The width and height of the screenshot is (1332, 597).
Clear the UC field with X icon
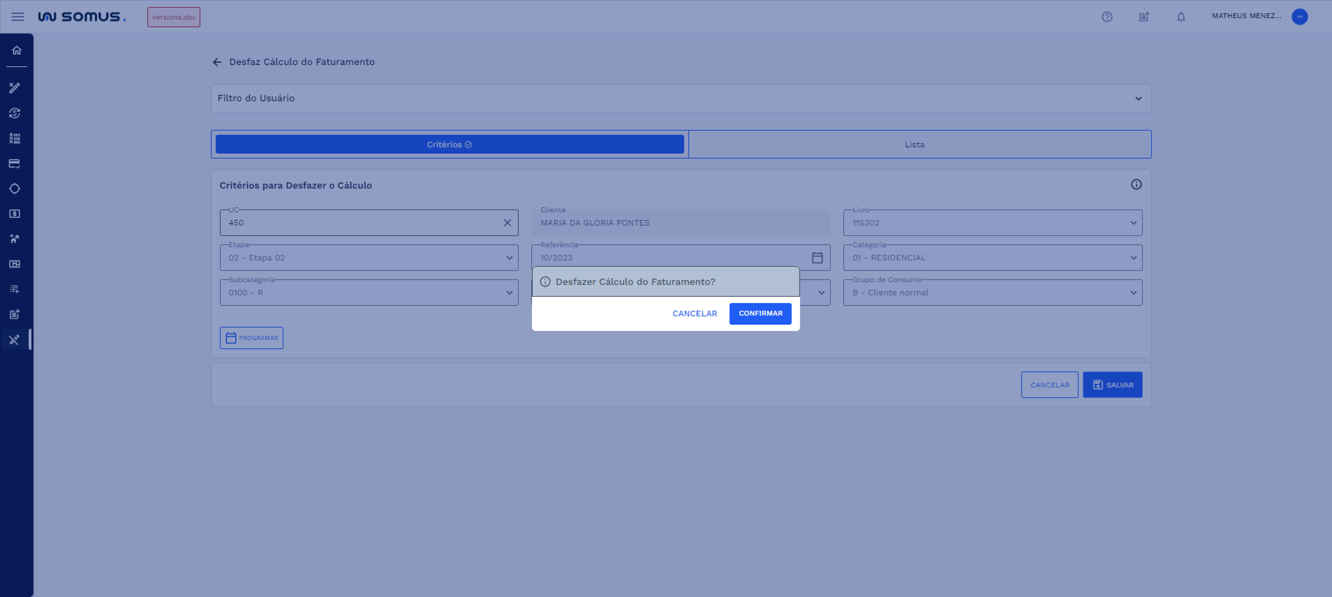tap(507, 223)
